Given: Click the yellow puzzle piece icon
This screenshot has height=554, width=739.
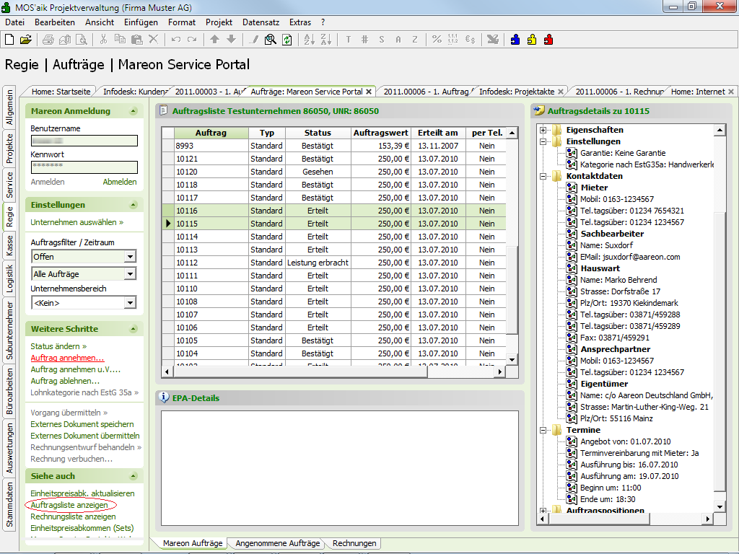Looking at the screenshot, I should point(532,40).
